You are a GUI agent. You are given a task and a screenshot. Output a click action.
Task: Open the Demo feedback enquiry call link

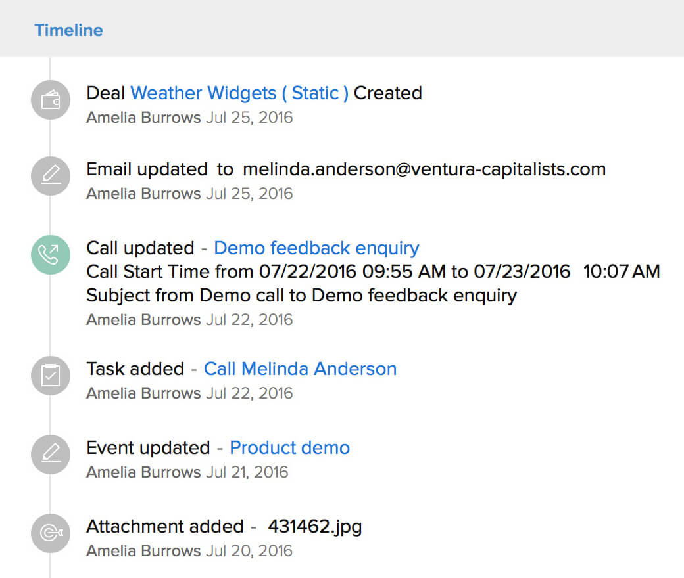tap(316, 248)
